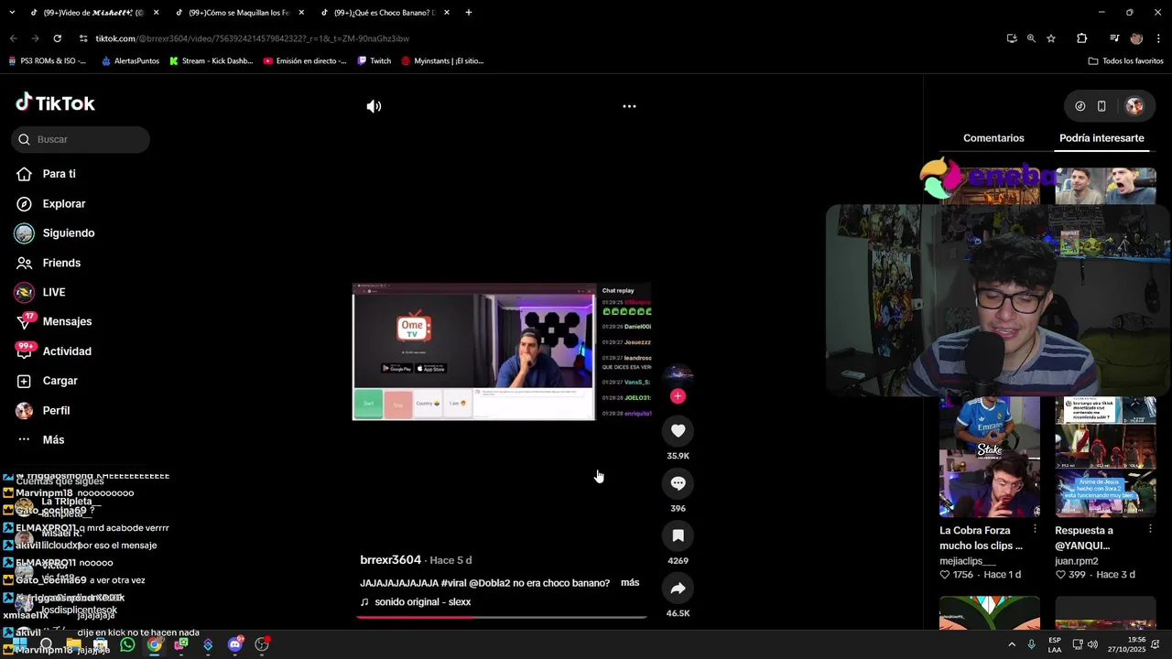The width and height of the screenshot is (1172, 659).
Task: Open the PS3 ROMs & ISO bookmark
Action: pyautogui.click(x=47, y=61)
